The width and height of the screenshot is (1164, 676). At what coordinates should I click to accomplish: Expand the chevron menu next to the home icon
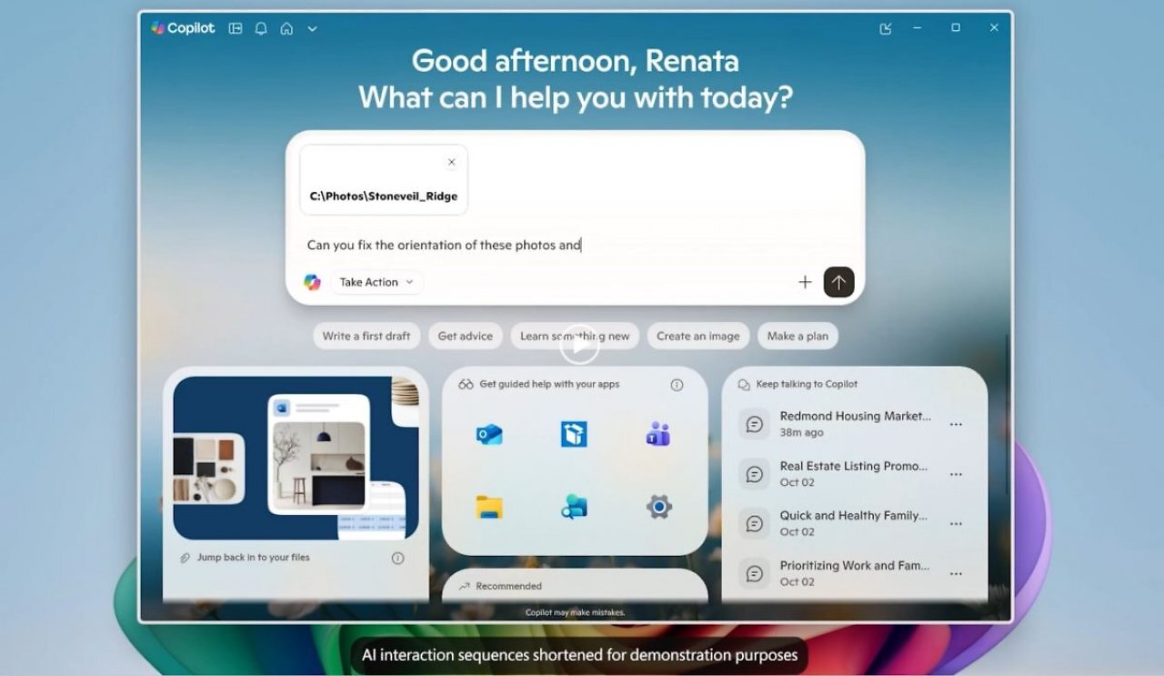point(312,29)
